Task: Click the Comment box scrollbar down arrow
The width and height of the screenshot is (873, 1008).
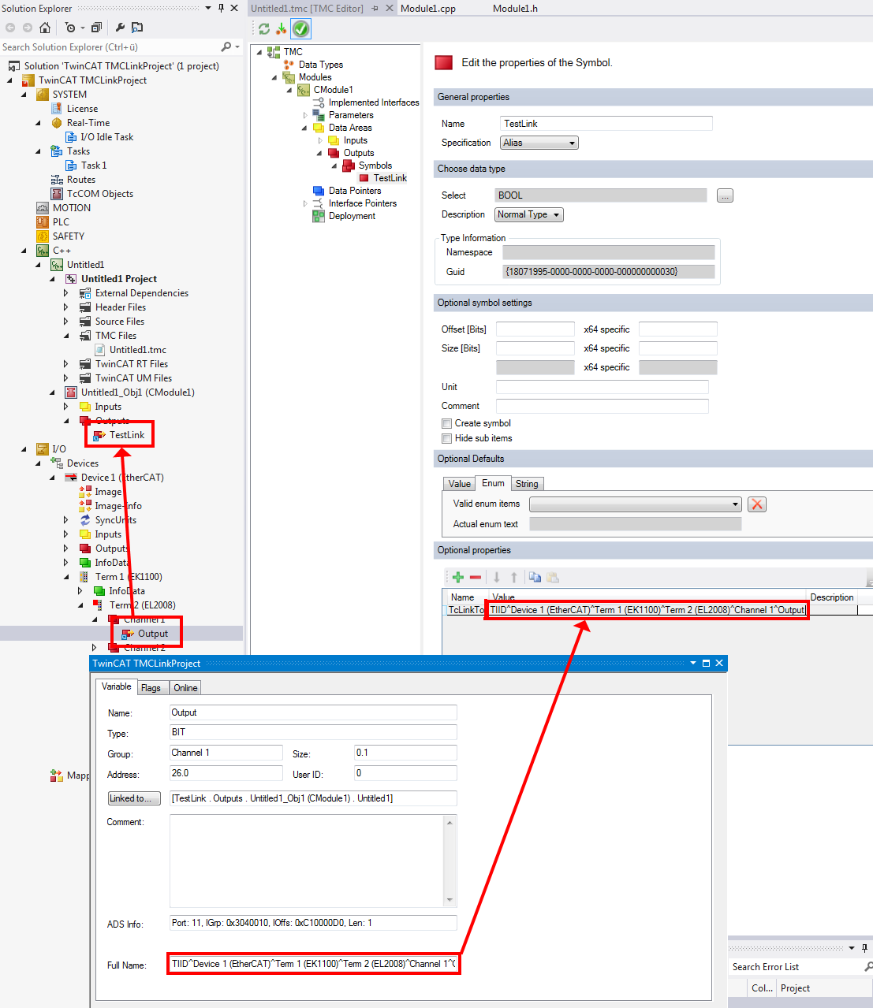Action: [x=450, y=900]
